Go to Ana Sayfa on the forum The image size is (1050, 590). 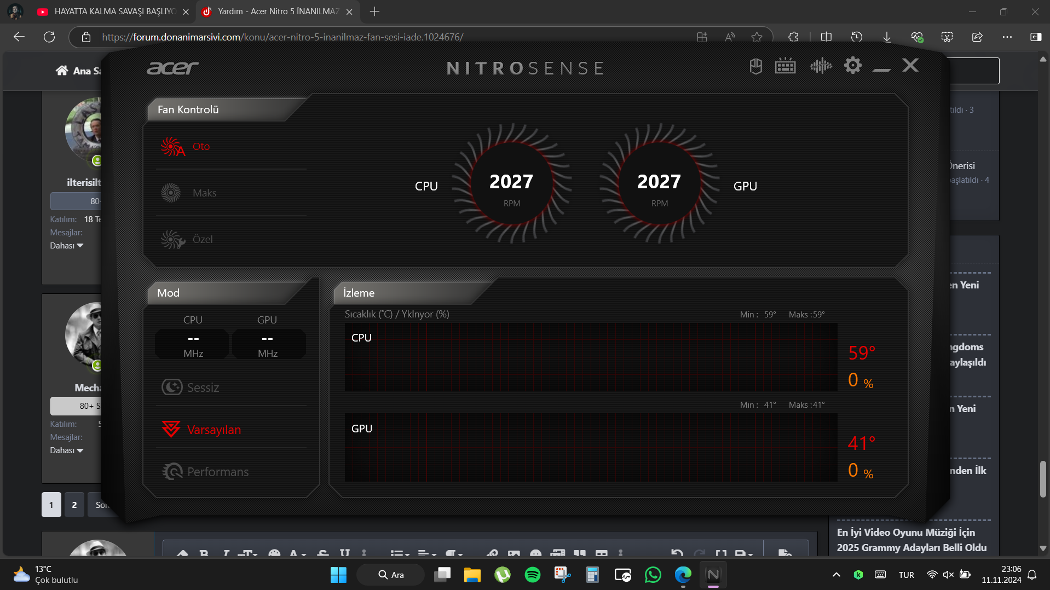(78, 71)
